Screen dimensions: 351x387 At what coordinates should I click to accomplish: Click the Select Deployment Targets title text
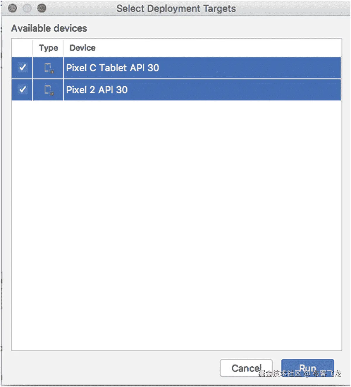click(x=176, y=8)
